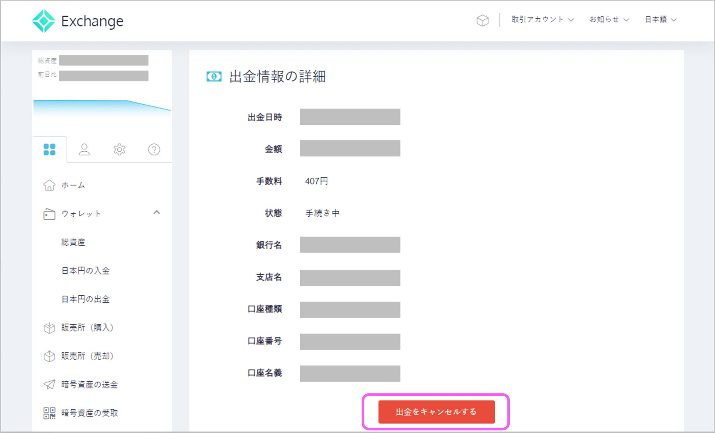715x433 pixels.
Task: Click the cube icon in header
Action: pos(482,20)
